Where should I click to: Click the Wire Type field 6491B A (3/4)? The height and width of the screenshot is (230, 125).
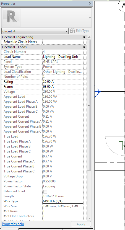click(x=63, y=201)
